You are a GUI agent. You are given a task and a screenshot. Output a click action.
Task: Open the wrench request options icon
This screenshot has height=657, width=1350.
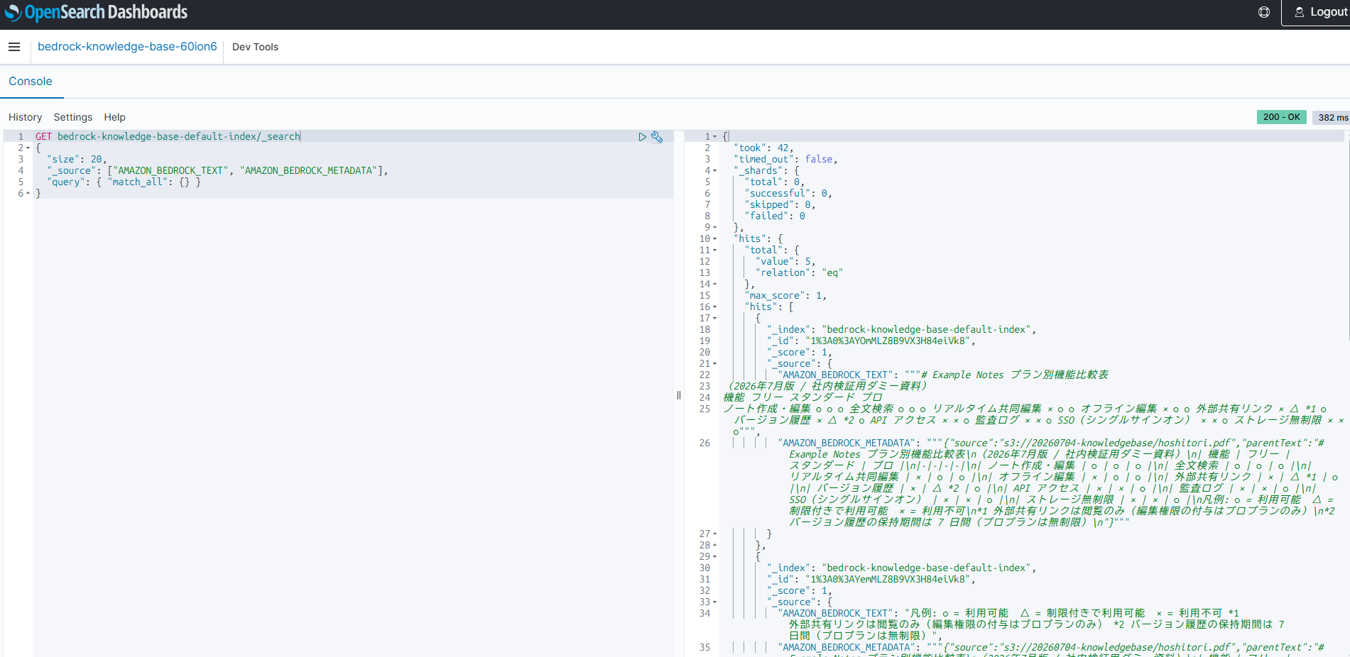[x=657, y=137]
